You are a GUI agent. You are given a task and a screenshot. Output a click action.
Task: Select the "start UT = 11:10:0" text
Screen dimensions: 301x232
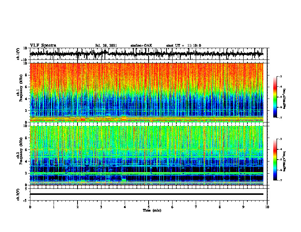tap(184, 45)
